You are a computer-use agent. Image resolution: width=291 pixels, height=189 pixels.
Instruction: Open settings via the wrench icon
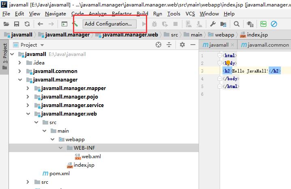coord(212,24)
